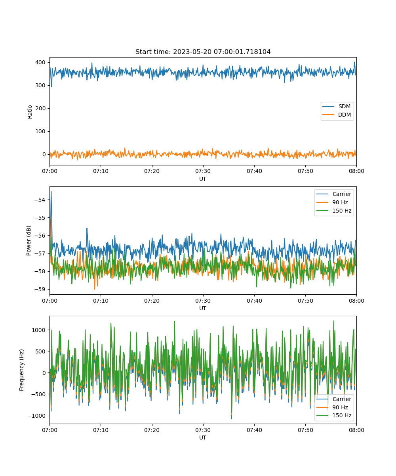
Task: Click "90 Hz" in the Power plot legend
Action: pyautogui.click(x=340, y=202)
